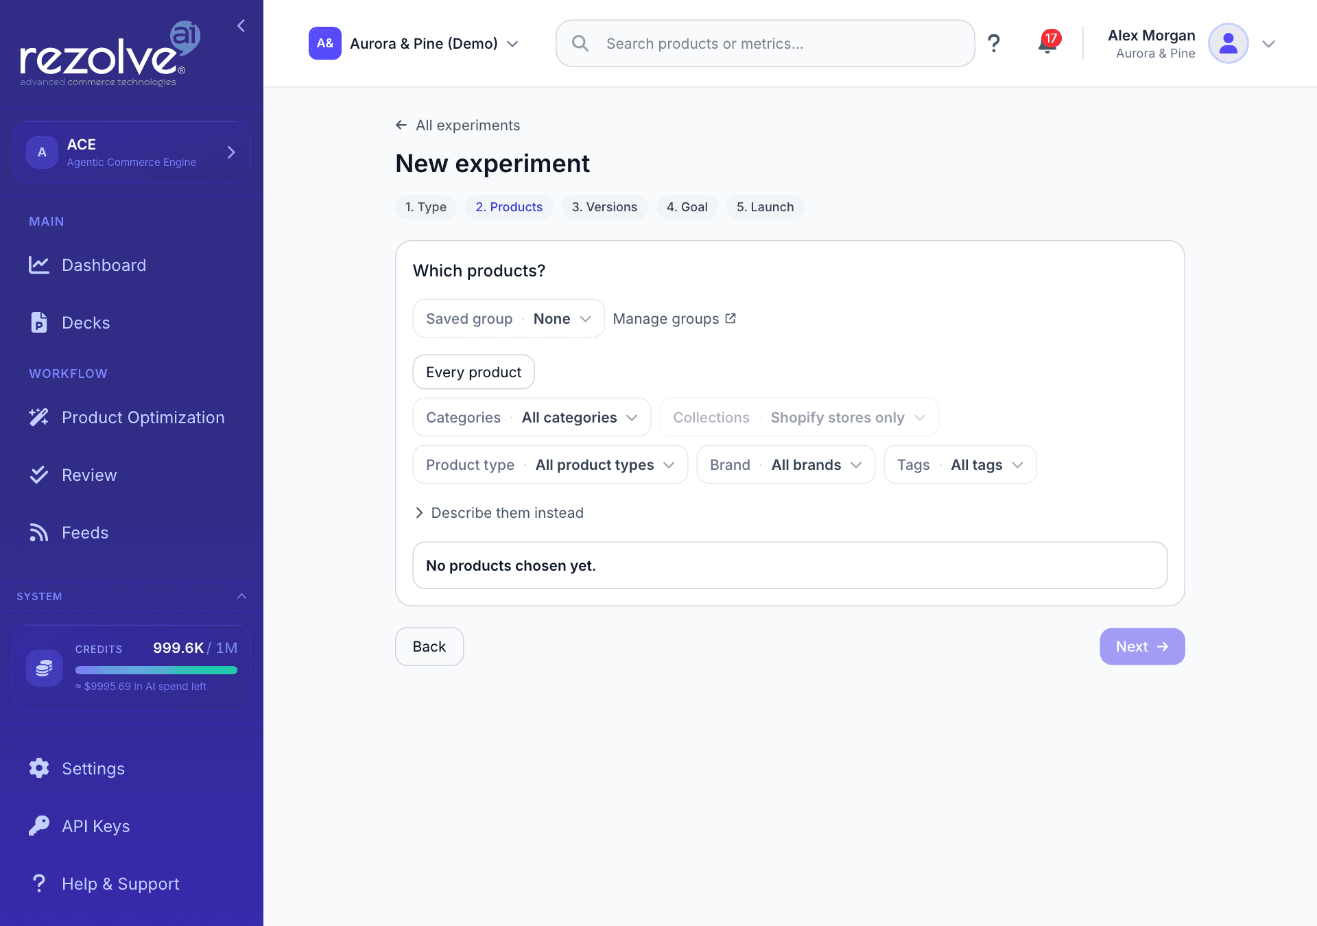Screen dimensions: 1317x926
Task: Click the credits coins icon
Action: pyautogui.click(x=44, y=668)
